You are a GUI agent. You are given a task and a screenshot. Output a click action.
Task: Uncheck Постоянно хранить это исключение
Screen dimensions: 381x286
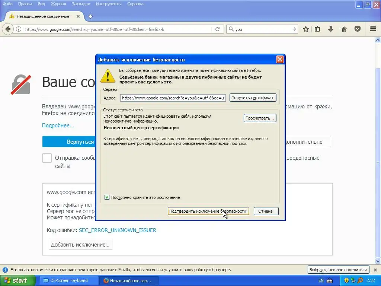107,197
